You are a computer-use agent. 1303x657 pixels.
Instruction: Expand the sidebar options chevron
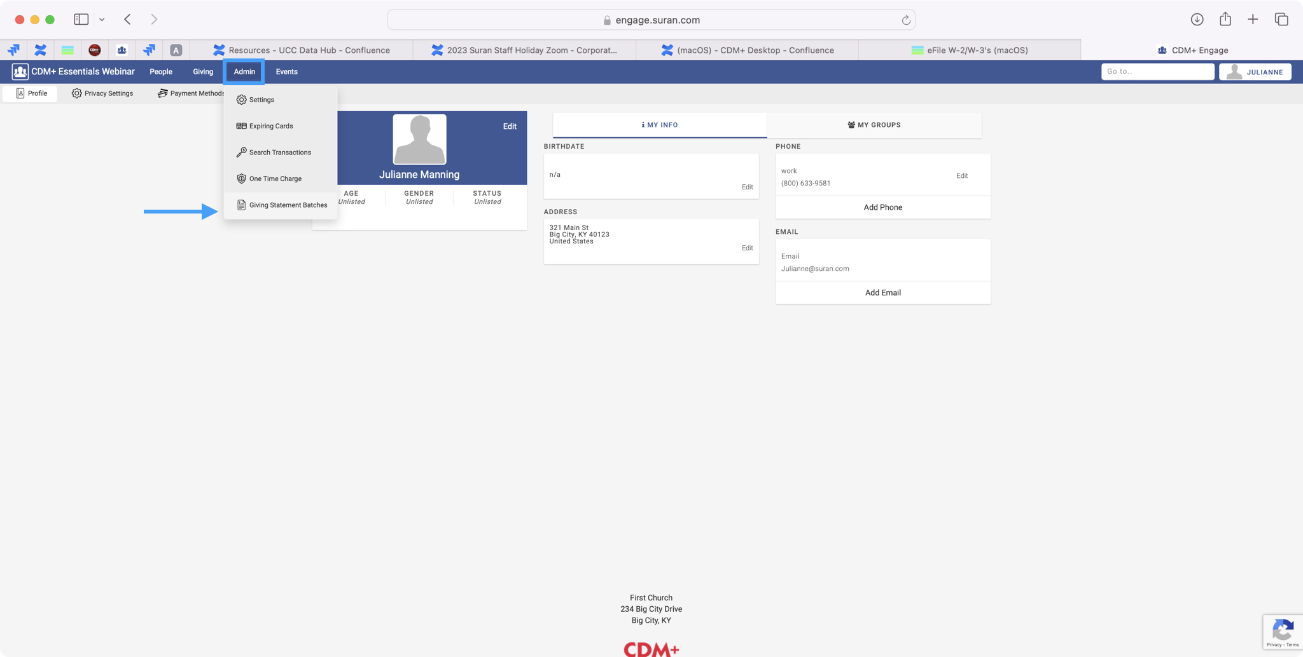click(102, 20)
